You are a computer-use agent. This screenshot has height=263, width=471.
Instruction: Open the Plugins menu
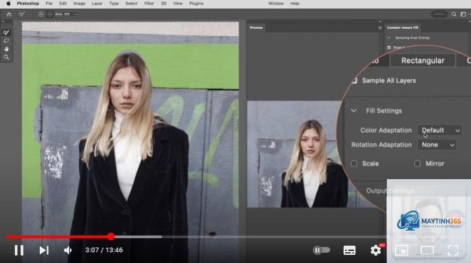click(196, 3)
